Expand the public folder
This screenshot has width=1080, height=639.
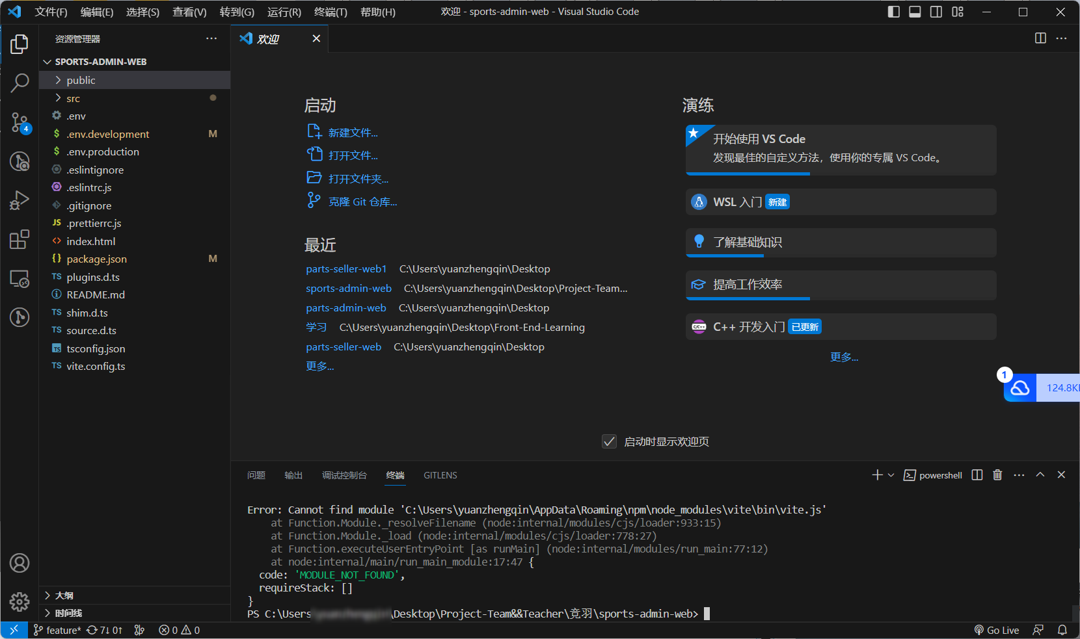[135, 80]
